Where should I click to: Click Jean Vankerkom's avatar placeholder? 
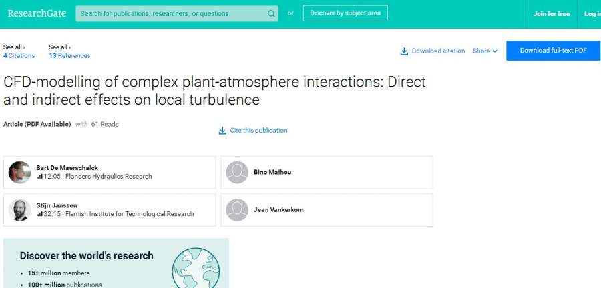[x=237, y=210]
